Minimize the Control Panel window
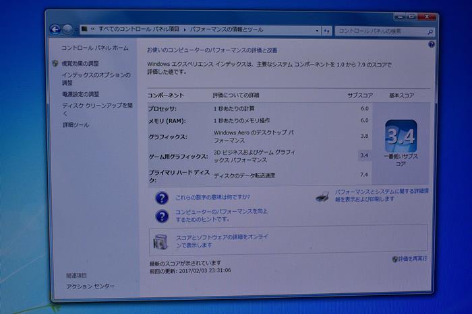The height and width of the screenshot is (314, 472). [400, 17]
